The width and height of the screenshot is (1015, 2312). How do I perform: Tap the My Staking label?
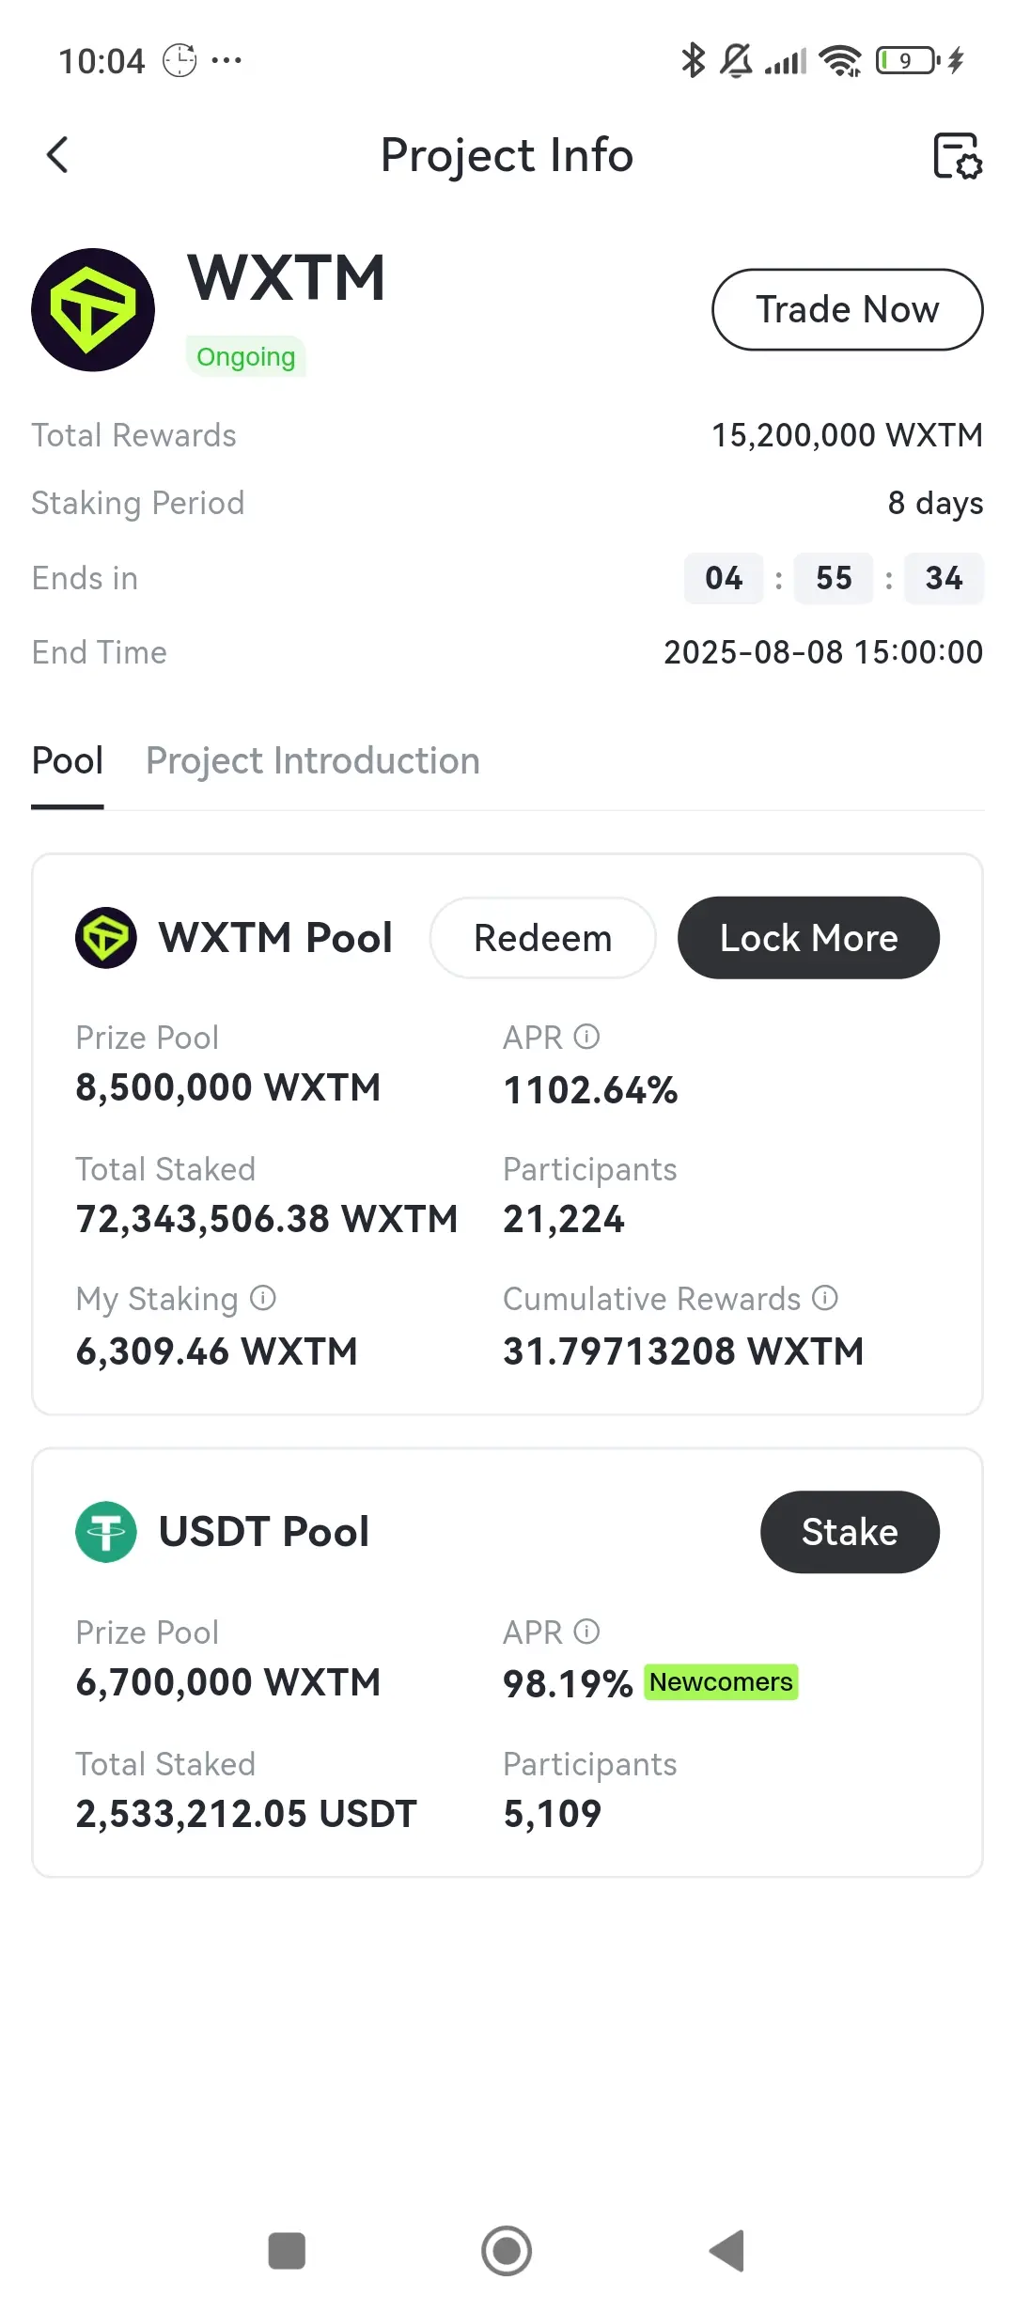pyautogui.click(x=157, y=1299)
